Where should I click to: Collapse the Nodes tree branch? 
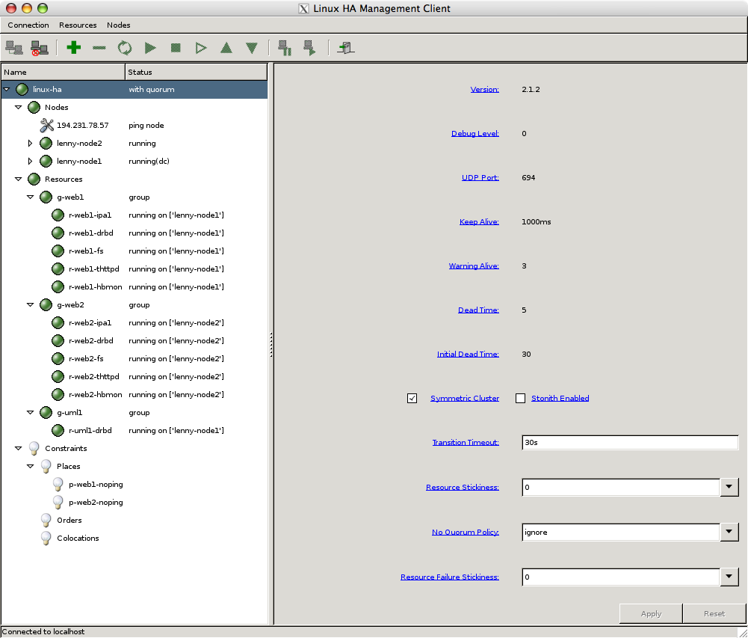pyautogui.click(x=19, y=108)
